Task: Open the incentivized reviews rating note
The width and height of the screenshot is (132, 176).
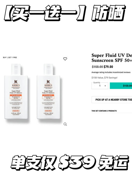Action: 111,72
